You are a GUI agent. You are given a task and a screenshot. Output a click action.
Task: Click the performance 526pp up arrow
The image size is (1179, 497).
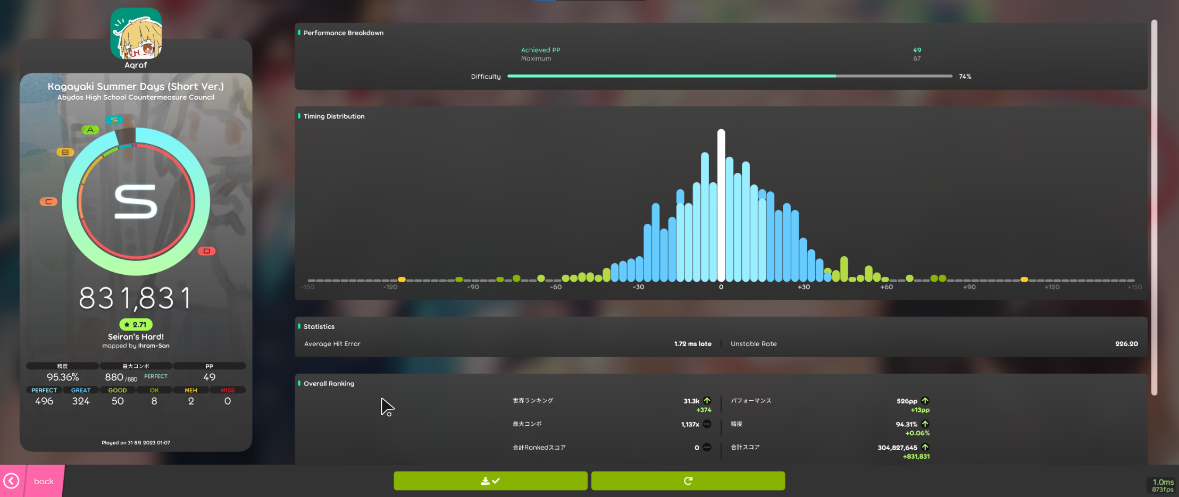925,401
